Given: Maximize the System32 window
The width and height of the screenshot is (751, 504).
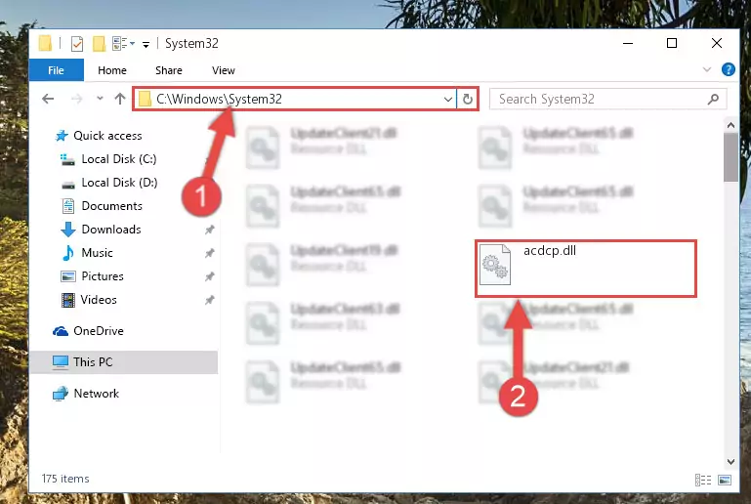Looking at the screenshot, I should point(672,43).
